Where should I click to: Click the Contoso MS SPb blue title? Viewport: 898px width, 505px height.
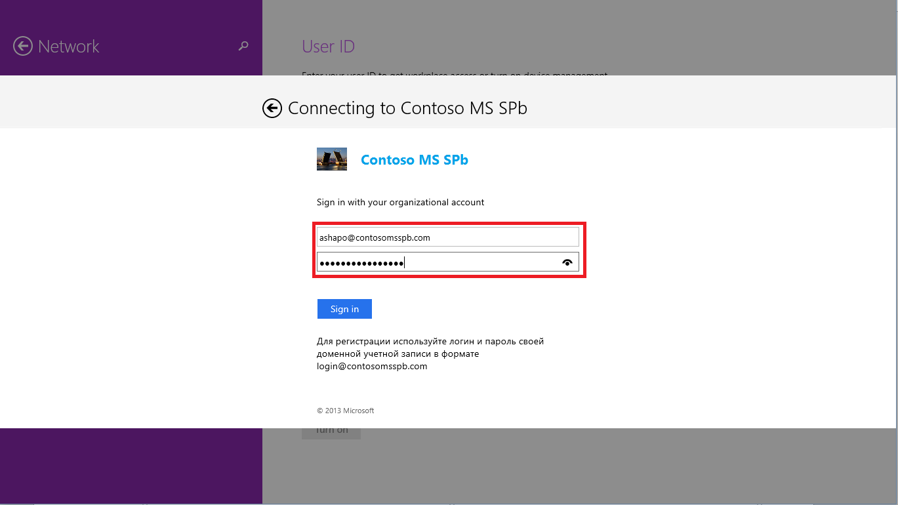click(415, 159)
